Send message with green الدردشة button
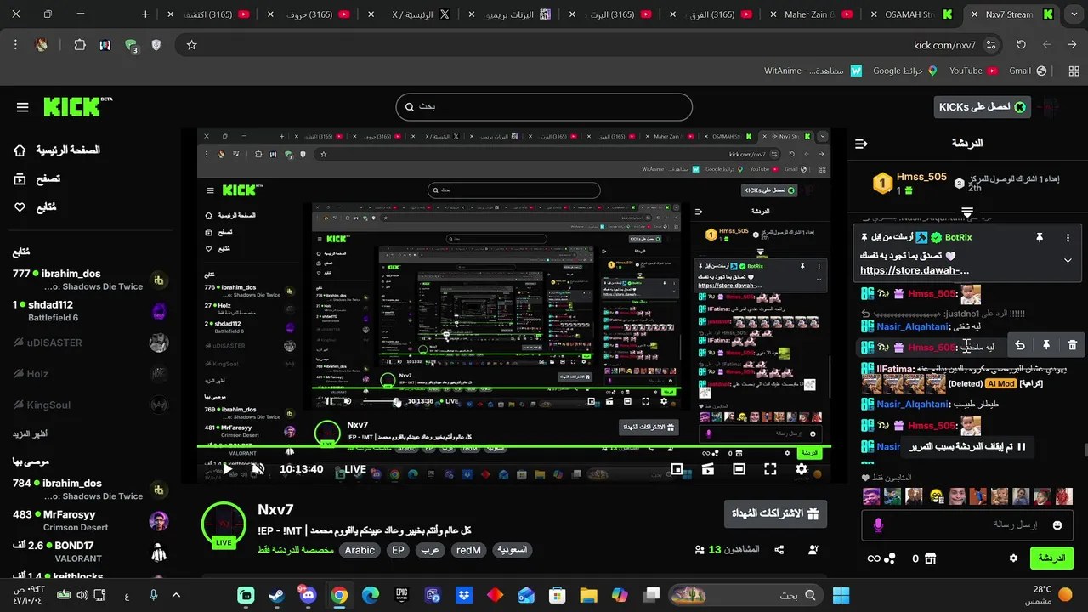 [1051, 558]
